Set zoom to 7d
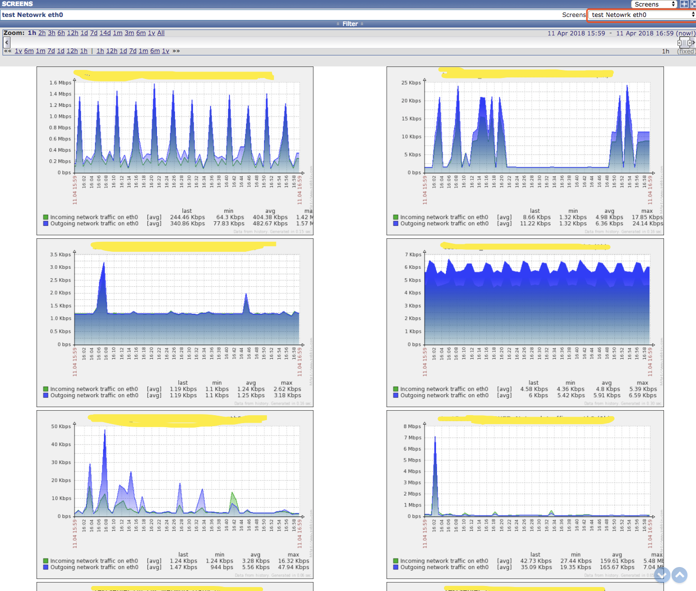Image resolution: width=696 pixels, height=591 pixels. tap(93, 33)
